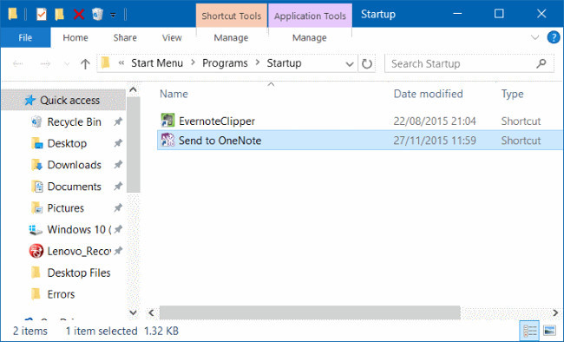Open Recycle Bin in Quick access
Screen dimensions: 564x342
pyautogui.click(x=74, y=122)
